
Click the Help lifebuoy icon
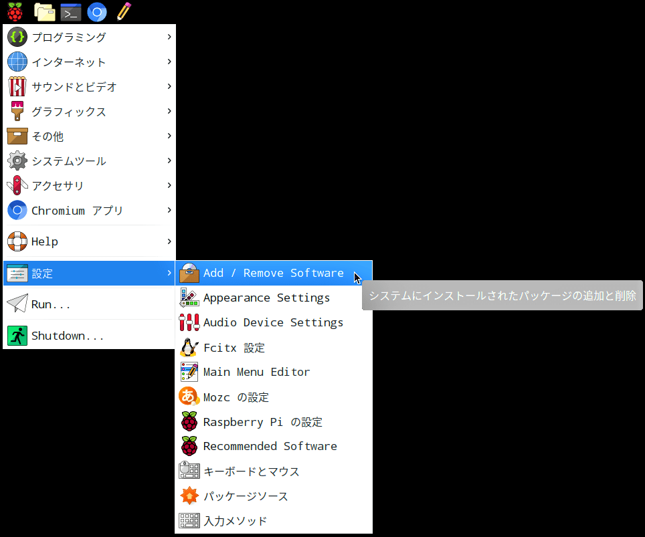(17, 241)
